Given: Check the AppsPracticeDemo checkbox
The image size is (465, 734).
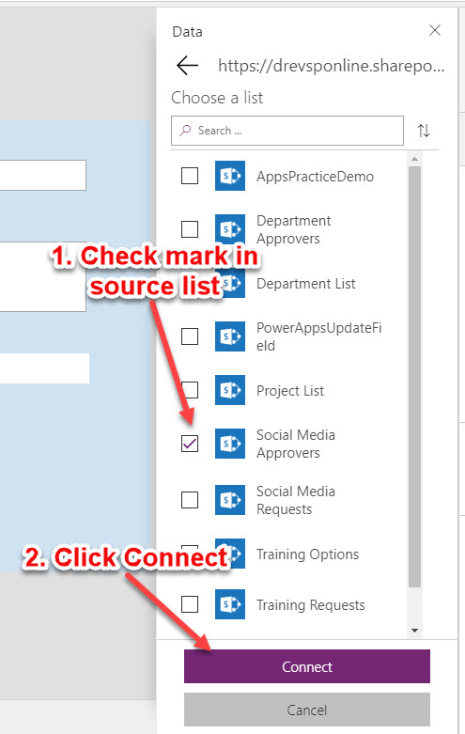Looking at the screenshot, I should tap(190, 176).
